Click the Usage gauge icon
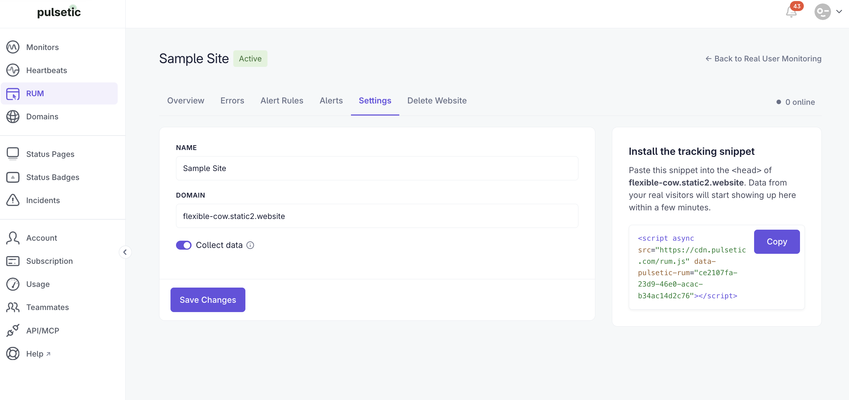The width and height of the screenshot is (849, 400). tap(13, 284)
